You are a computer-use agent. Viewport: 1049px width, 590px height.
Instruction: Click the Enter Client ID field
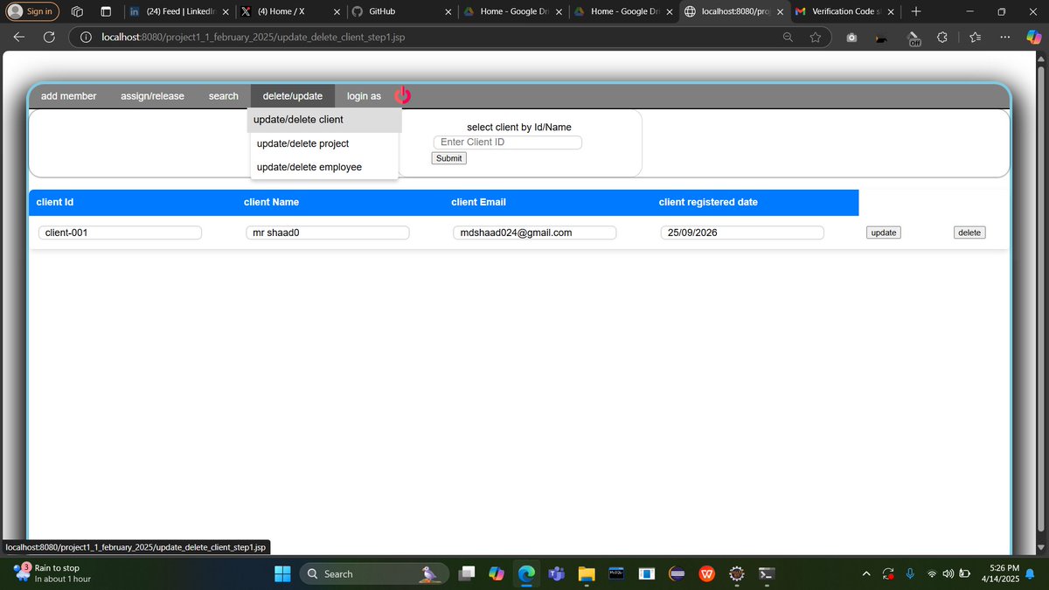(507, 142)
